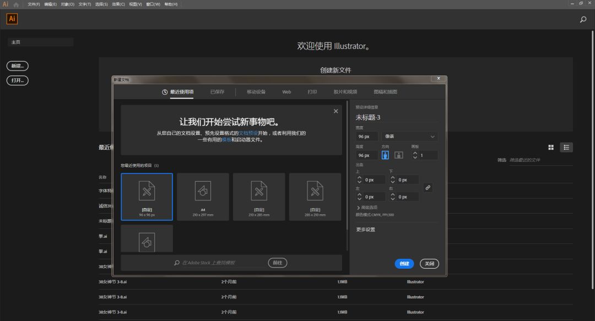The image size is (595, 321).
Task: Open the 胶片和视频 tab
Action: (345, 92)
